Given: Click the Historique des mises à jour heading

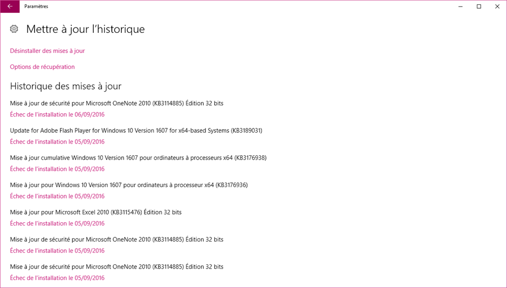Looking at the screenshot, I should [x=66, y=86].
